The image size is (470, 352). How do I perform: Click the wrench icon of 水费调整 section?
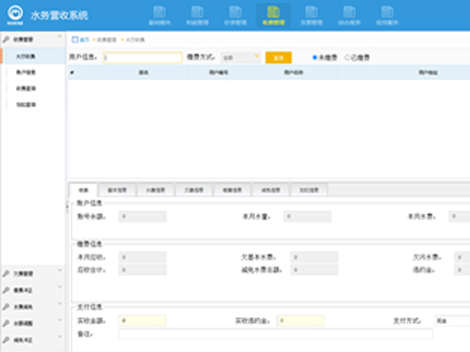(x=6, y=324)
